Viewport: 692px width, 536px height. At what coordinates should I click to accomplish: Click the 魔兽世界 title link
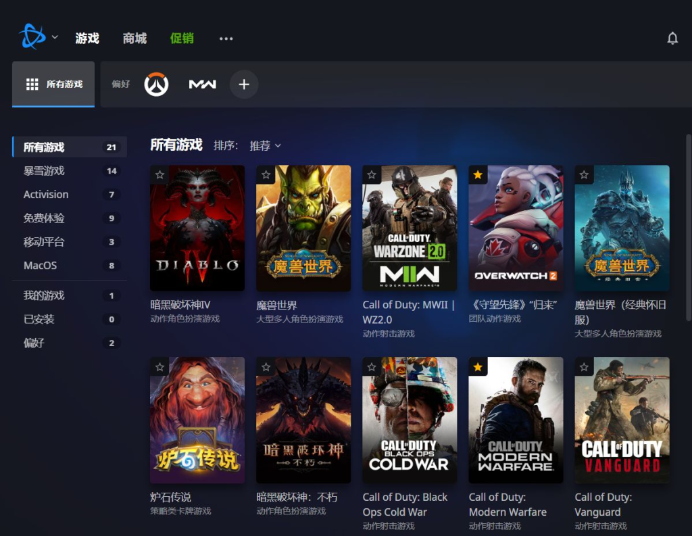[276, 305]
